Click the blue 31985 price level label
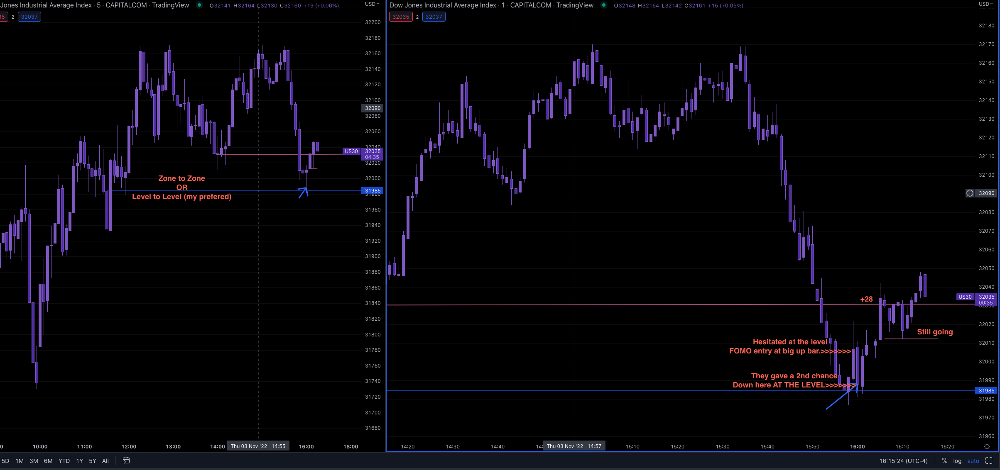1000x470 pixels. click(986, 390)
